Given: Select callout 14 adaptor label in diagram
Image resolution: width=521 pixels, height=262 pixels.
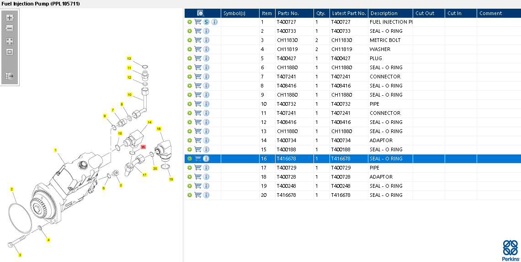Looking at the screenshot, I should (149, 122).
